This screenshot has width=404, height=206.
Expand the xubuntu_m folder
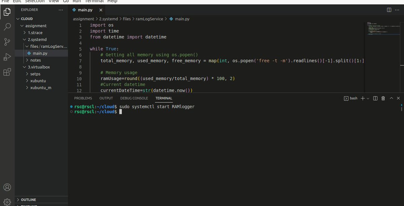(41, 88)
